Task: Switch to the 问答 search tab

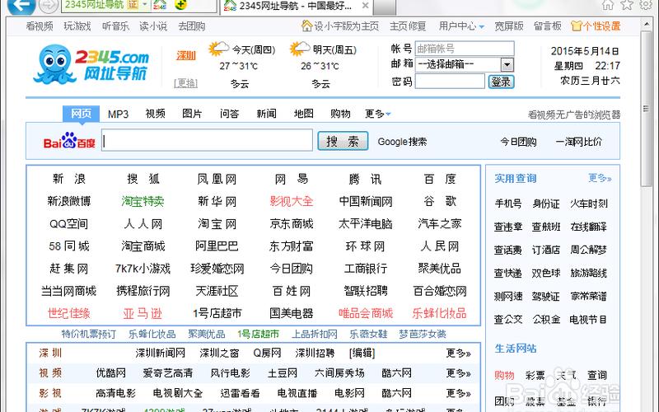Action: tap(229, 114)
